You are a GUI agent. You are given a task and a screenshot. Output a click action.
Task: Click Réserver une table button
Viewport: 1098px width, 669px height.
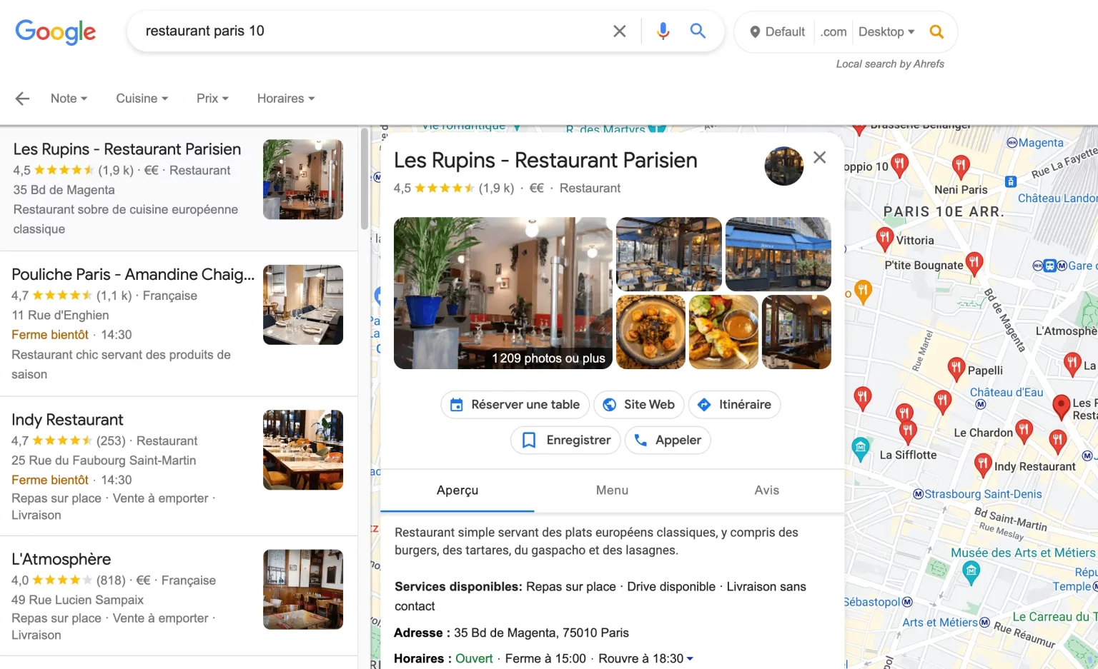point(515,405)
